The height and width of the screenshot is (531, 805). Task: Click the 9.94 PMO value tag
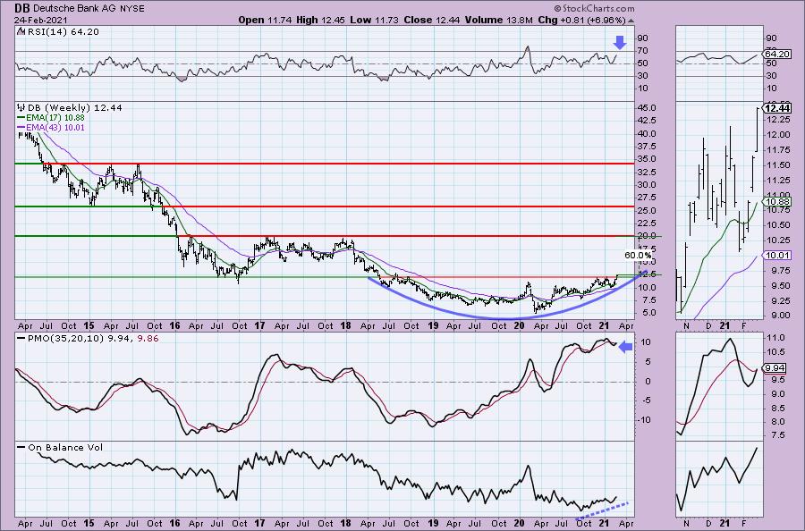[x=775, y=367]
